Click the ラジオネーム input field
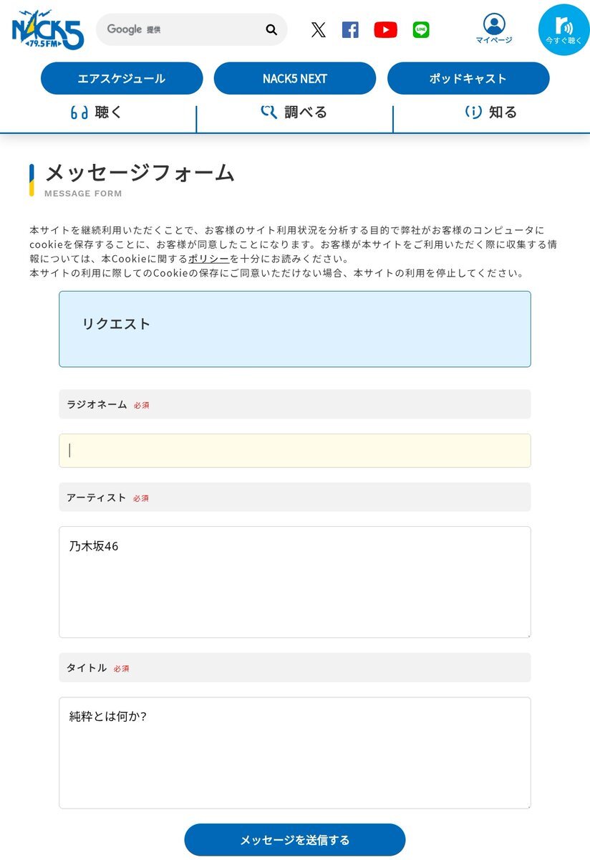 click(295, 451)
